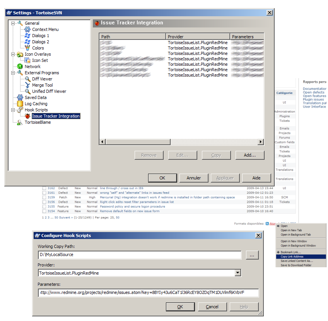Click the Aide button

pos(256,178)
